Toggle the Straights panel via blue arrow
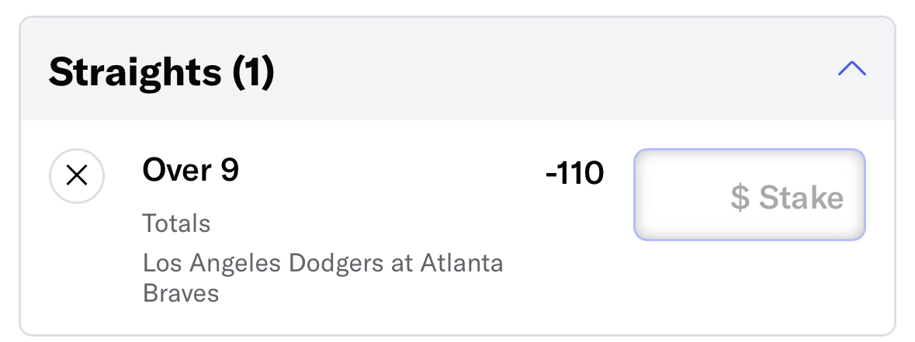This screenshot has height=342, width=915. coord(852,69)
